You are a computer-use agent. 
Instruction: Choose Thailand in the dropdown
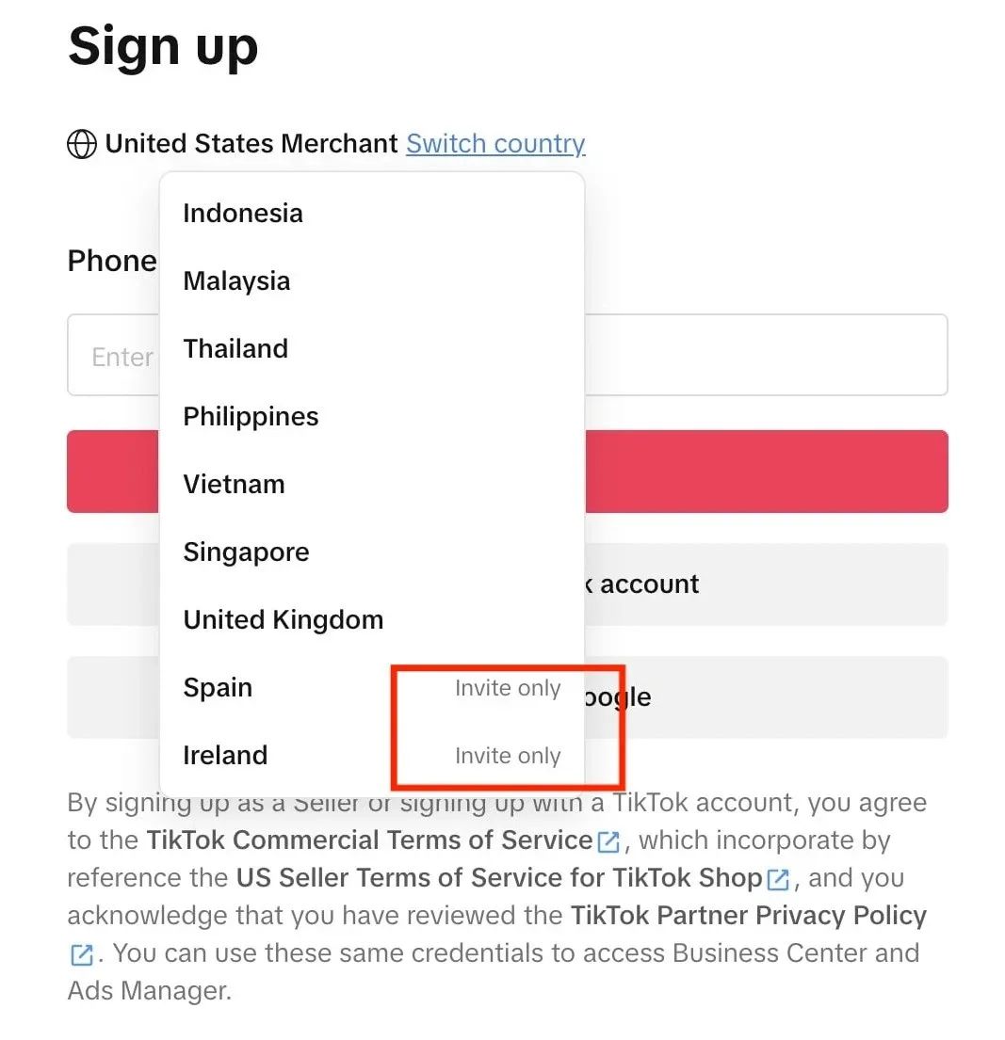372,349
